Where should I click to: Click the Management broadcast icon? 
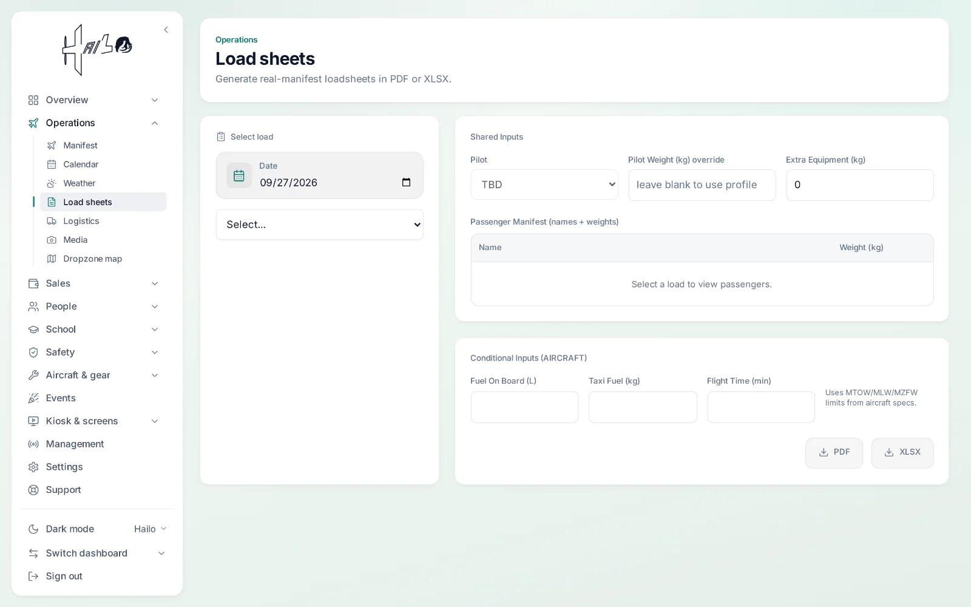[33, 444]
